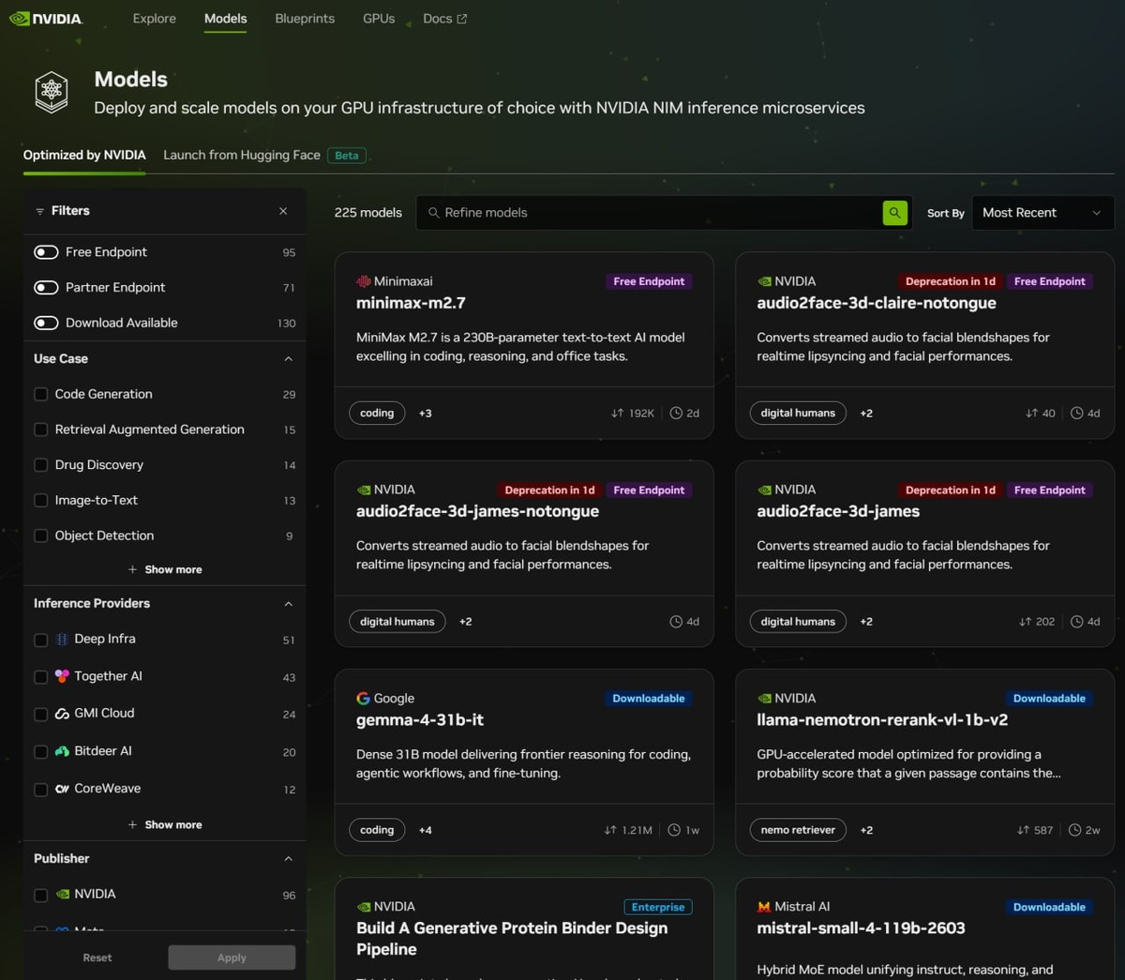Click the nemo retriever tag chip

tap(798, 830)
